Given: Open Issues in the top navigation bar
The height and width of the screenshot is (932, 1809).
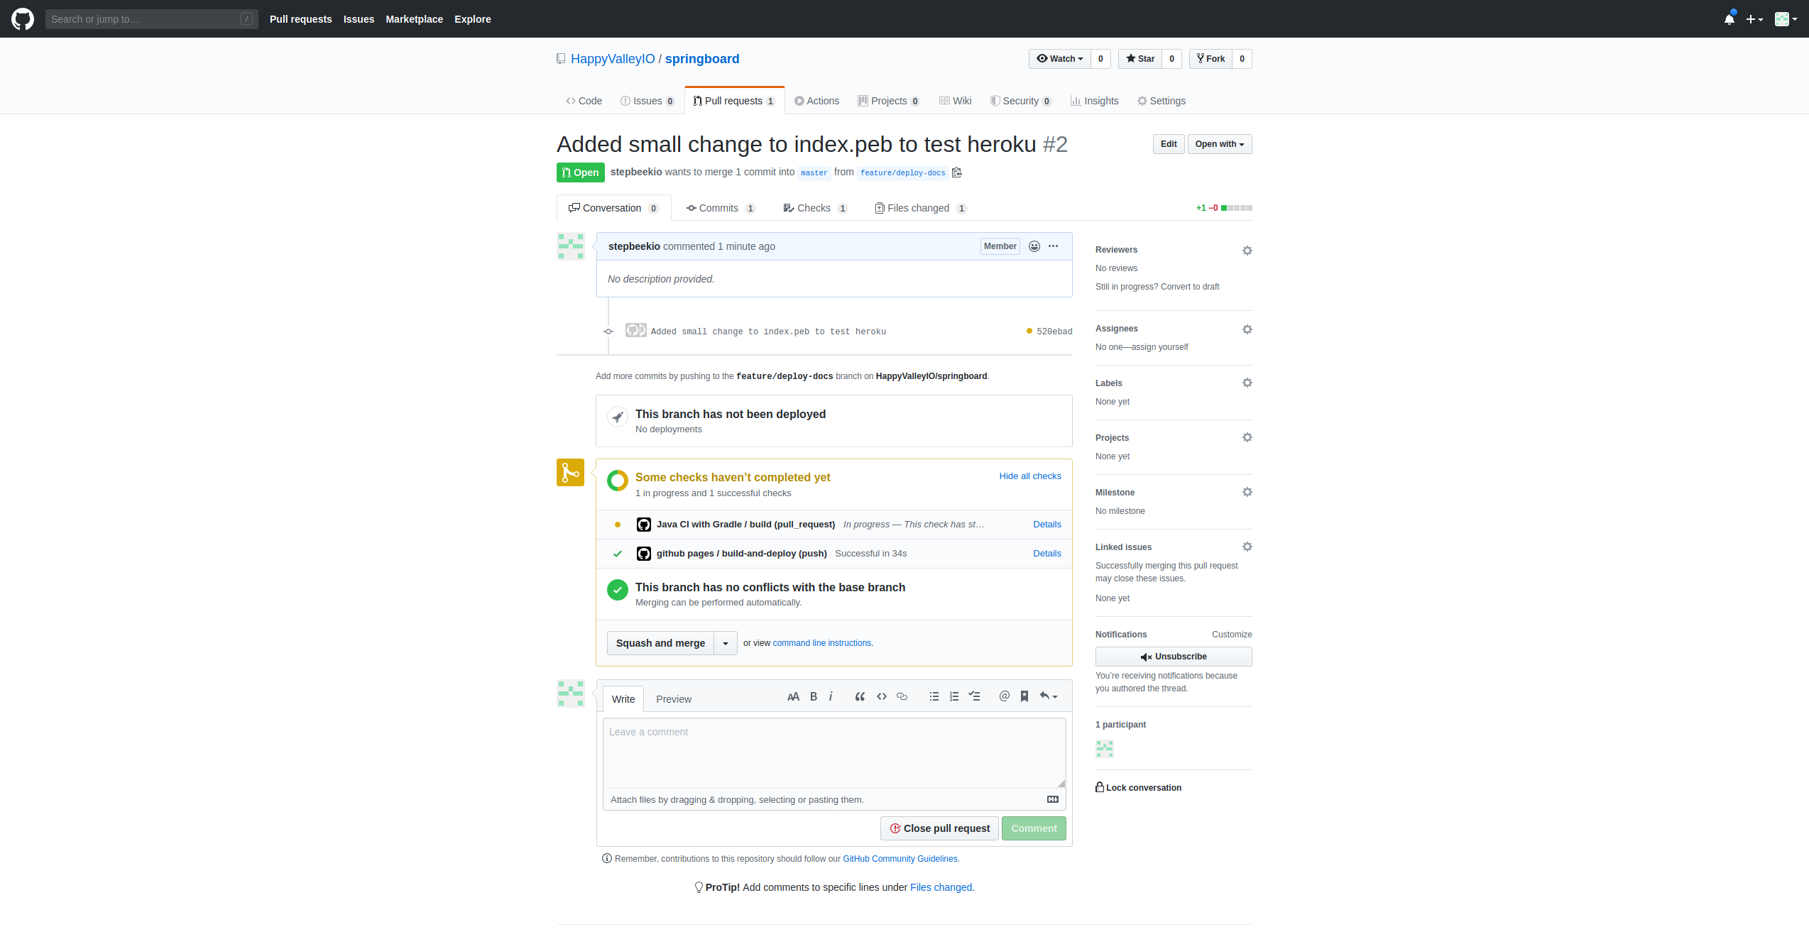Looking at the screenshot, I should pos(359,19).
